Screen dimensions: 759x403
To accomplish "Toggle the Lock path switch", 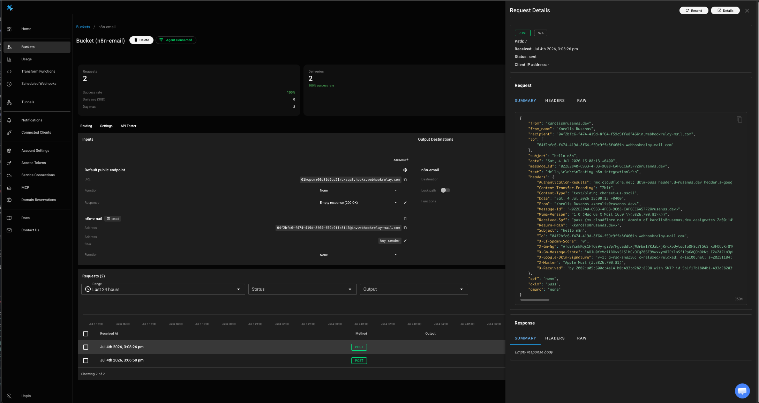I will [x=445, y=191].
